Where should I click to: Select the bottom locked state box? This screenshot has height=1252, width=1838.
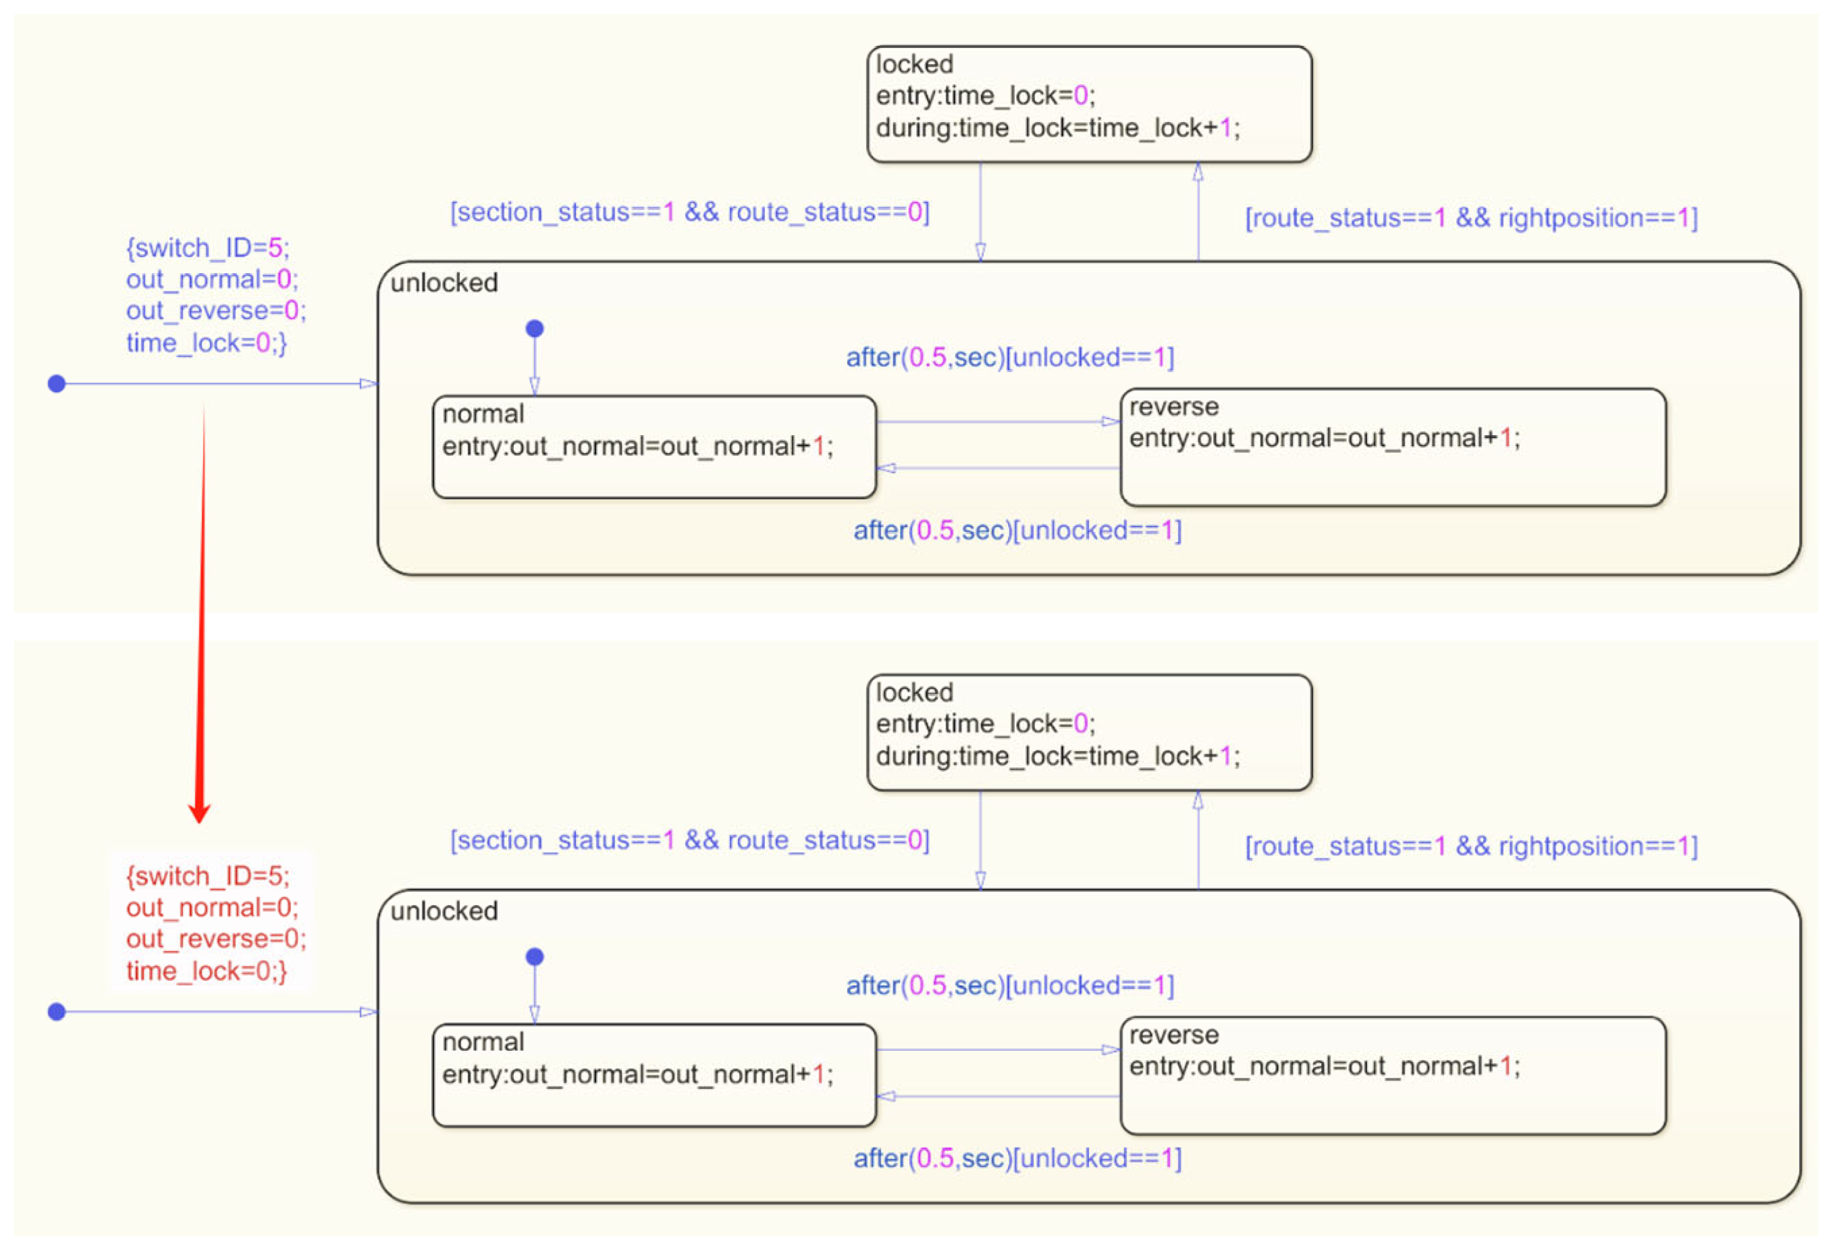click(1088, 732)
